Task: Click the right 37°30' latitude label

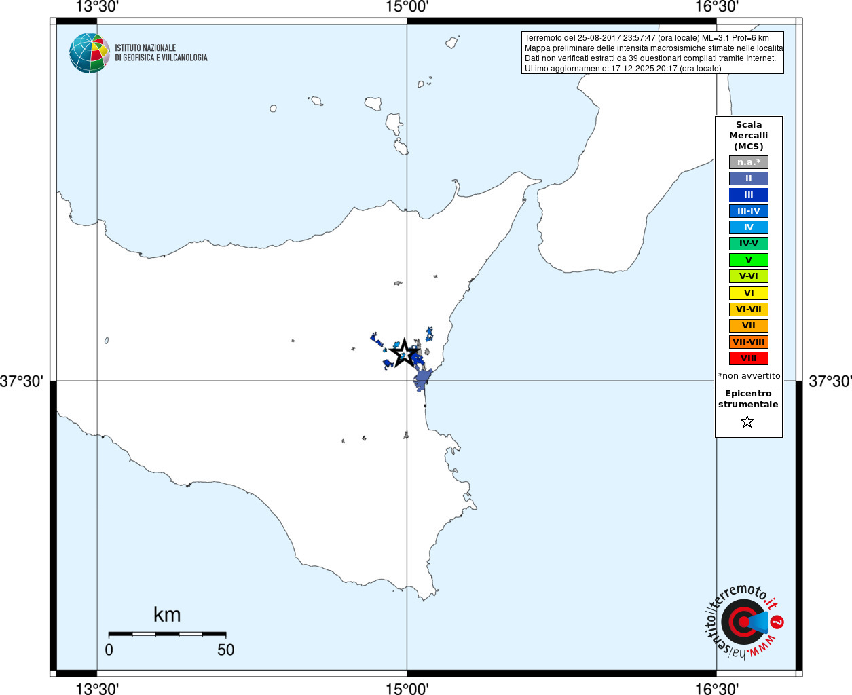Action: [830, 381]
